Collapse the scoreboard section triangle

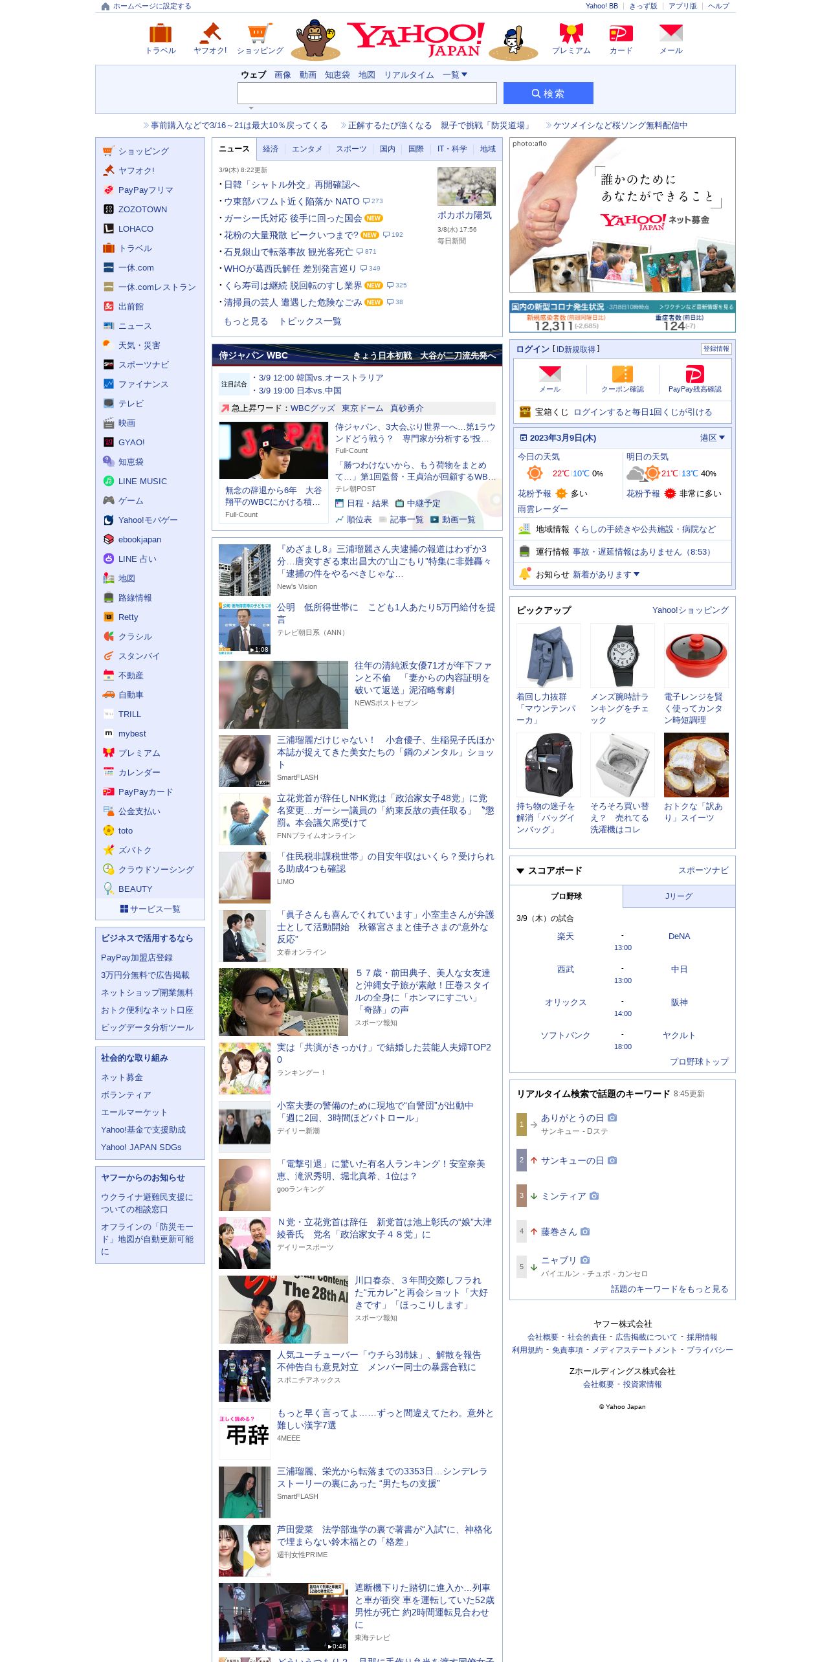[x=520, y=871]
